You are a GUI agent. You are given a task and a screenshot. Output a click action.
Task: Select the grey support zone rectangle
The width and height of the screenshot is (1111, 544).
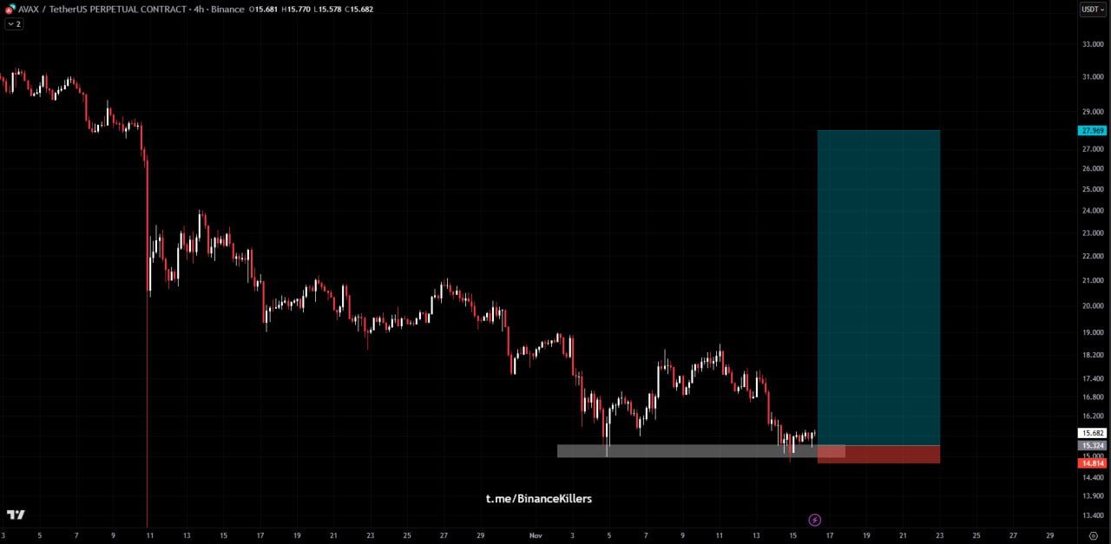(x=686, y=451)
